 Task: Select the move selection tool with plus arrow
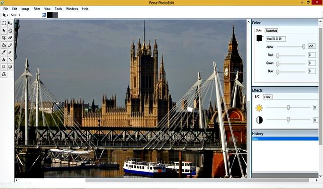(10, 23)
